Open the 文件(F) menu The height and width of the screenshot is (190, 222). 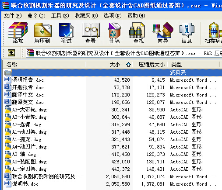13,16
